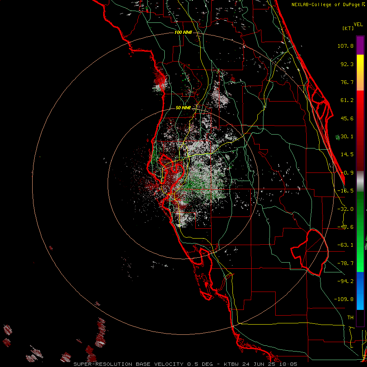The height and width of the screenshot is (367, 367).
Task: Click Lake Okeechobee outline on the map
Action: click(x=310, y=252)
